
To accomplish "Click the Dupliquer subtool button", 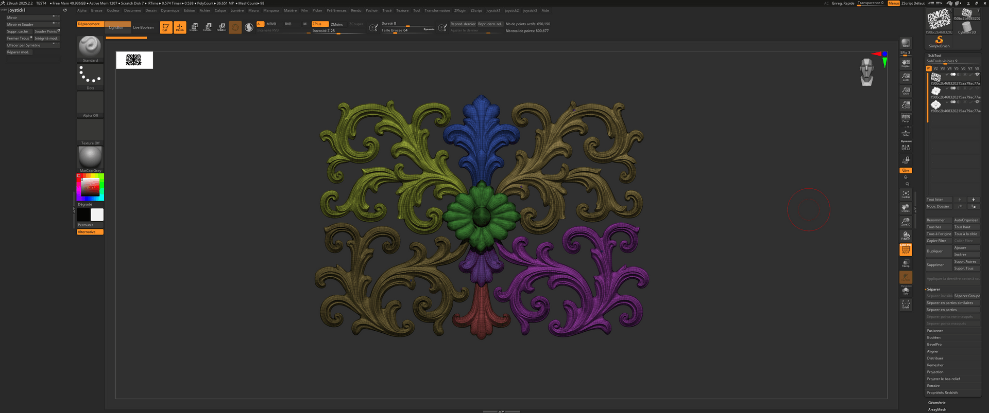I will coord(939,251).
